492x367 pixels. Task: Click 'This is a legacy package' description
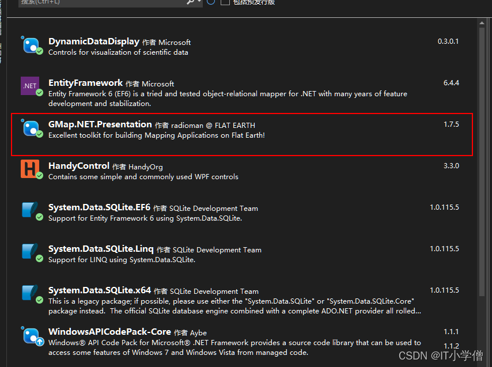[x=234, y=306]
